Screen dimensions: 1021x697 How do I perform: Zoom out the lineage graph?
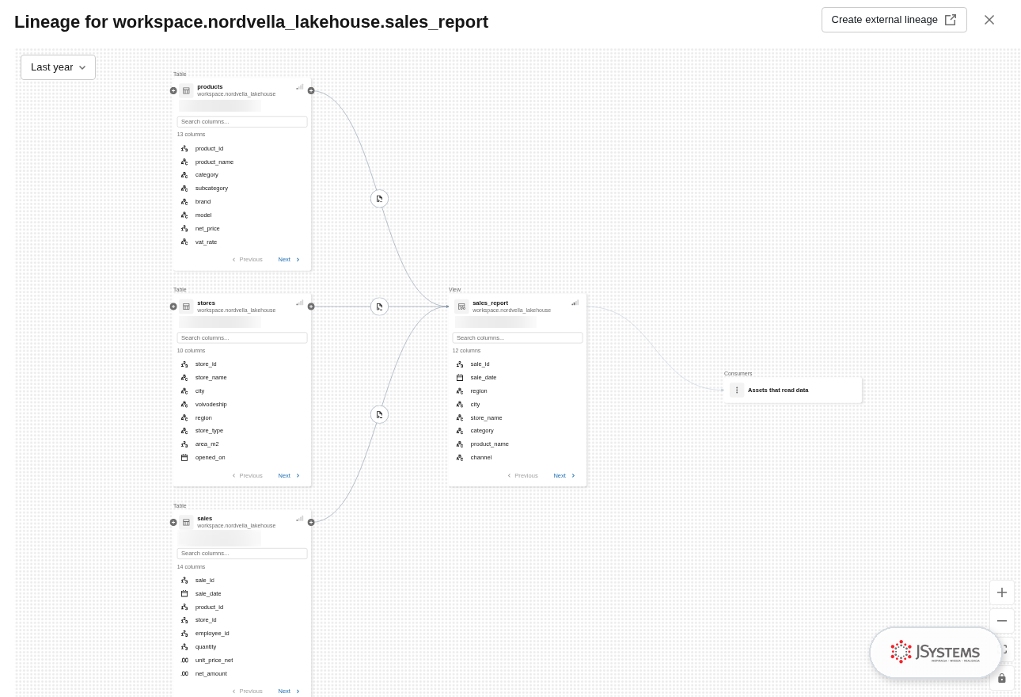click(x=1002, y=621)
